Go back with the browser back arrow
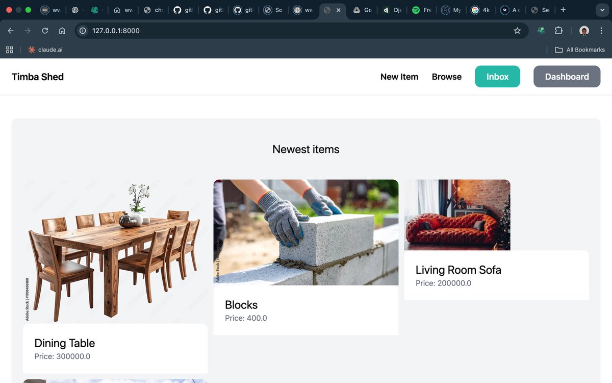The height and width of the screenshot is (383, 612). pos(11,31)
